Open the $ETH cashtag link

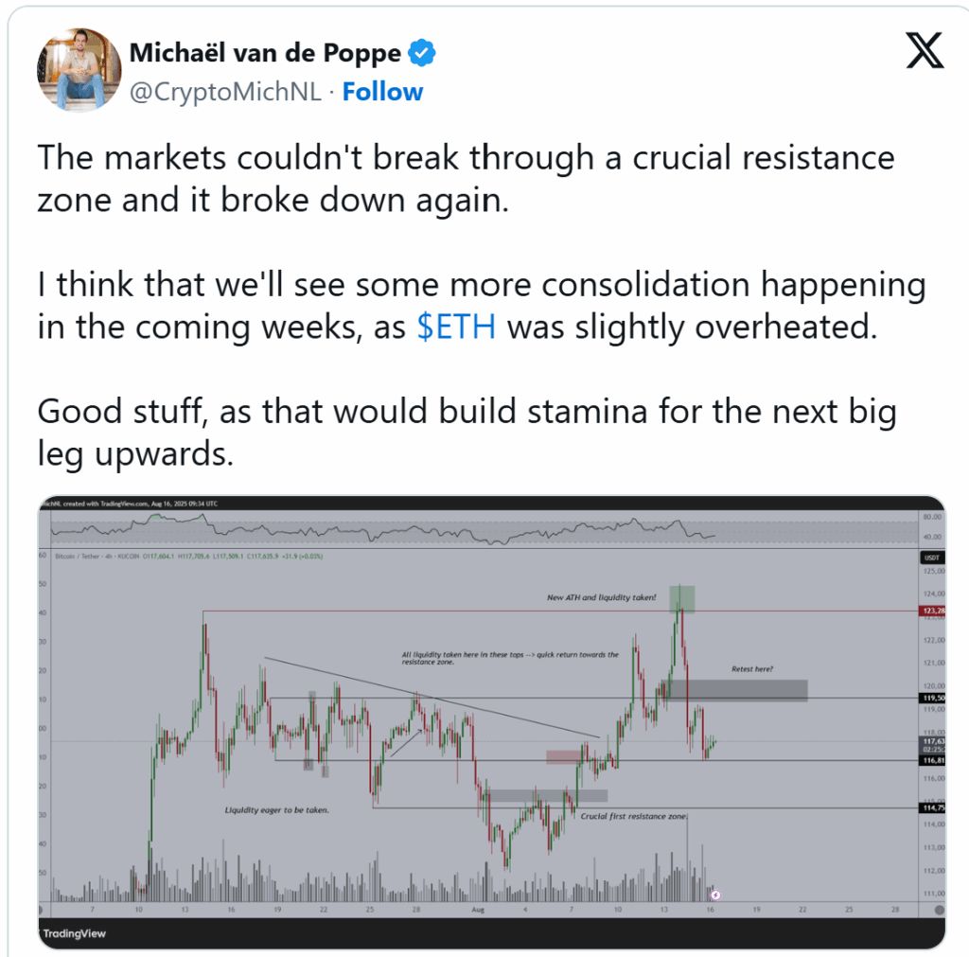(456, 327)
